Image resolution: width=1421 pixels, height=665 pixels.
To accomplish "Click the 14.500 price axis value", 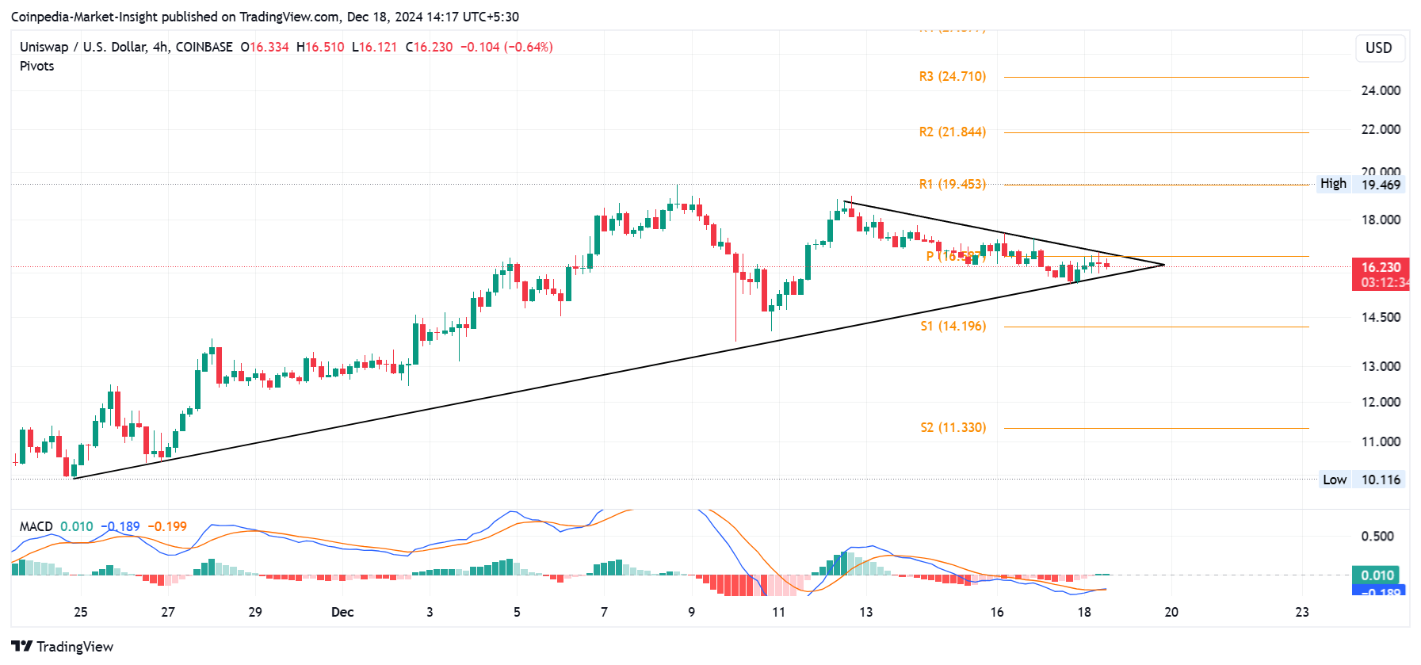I will coord(1381,317).
